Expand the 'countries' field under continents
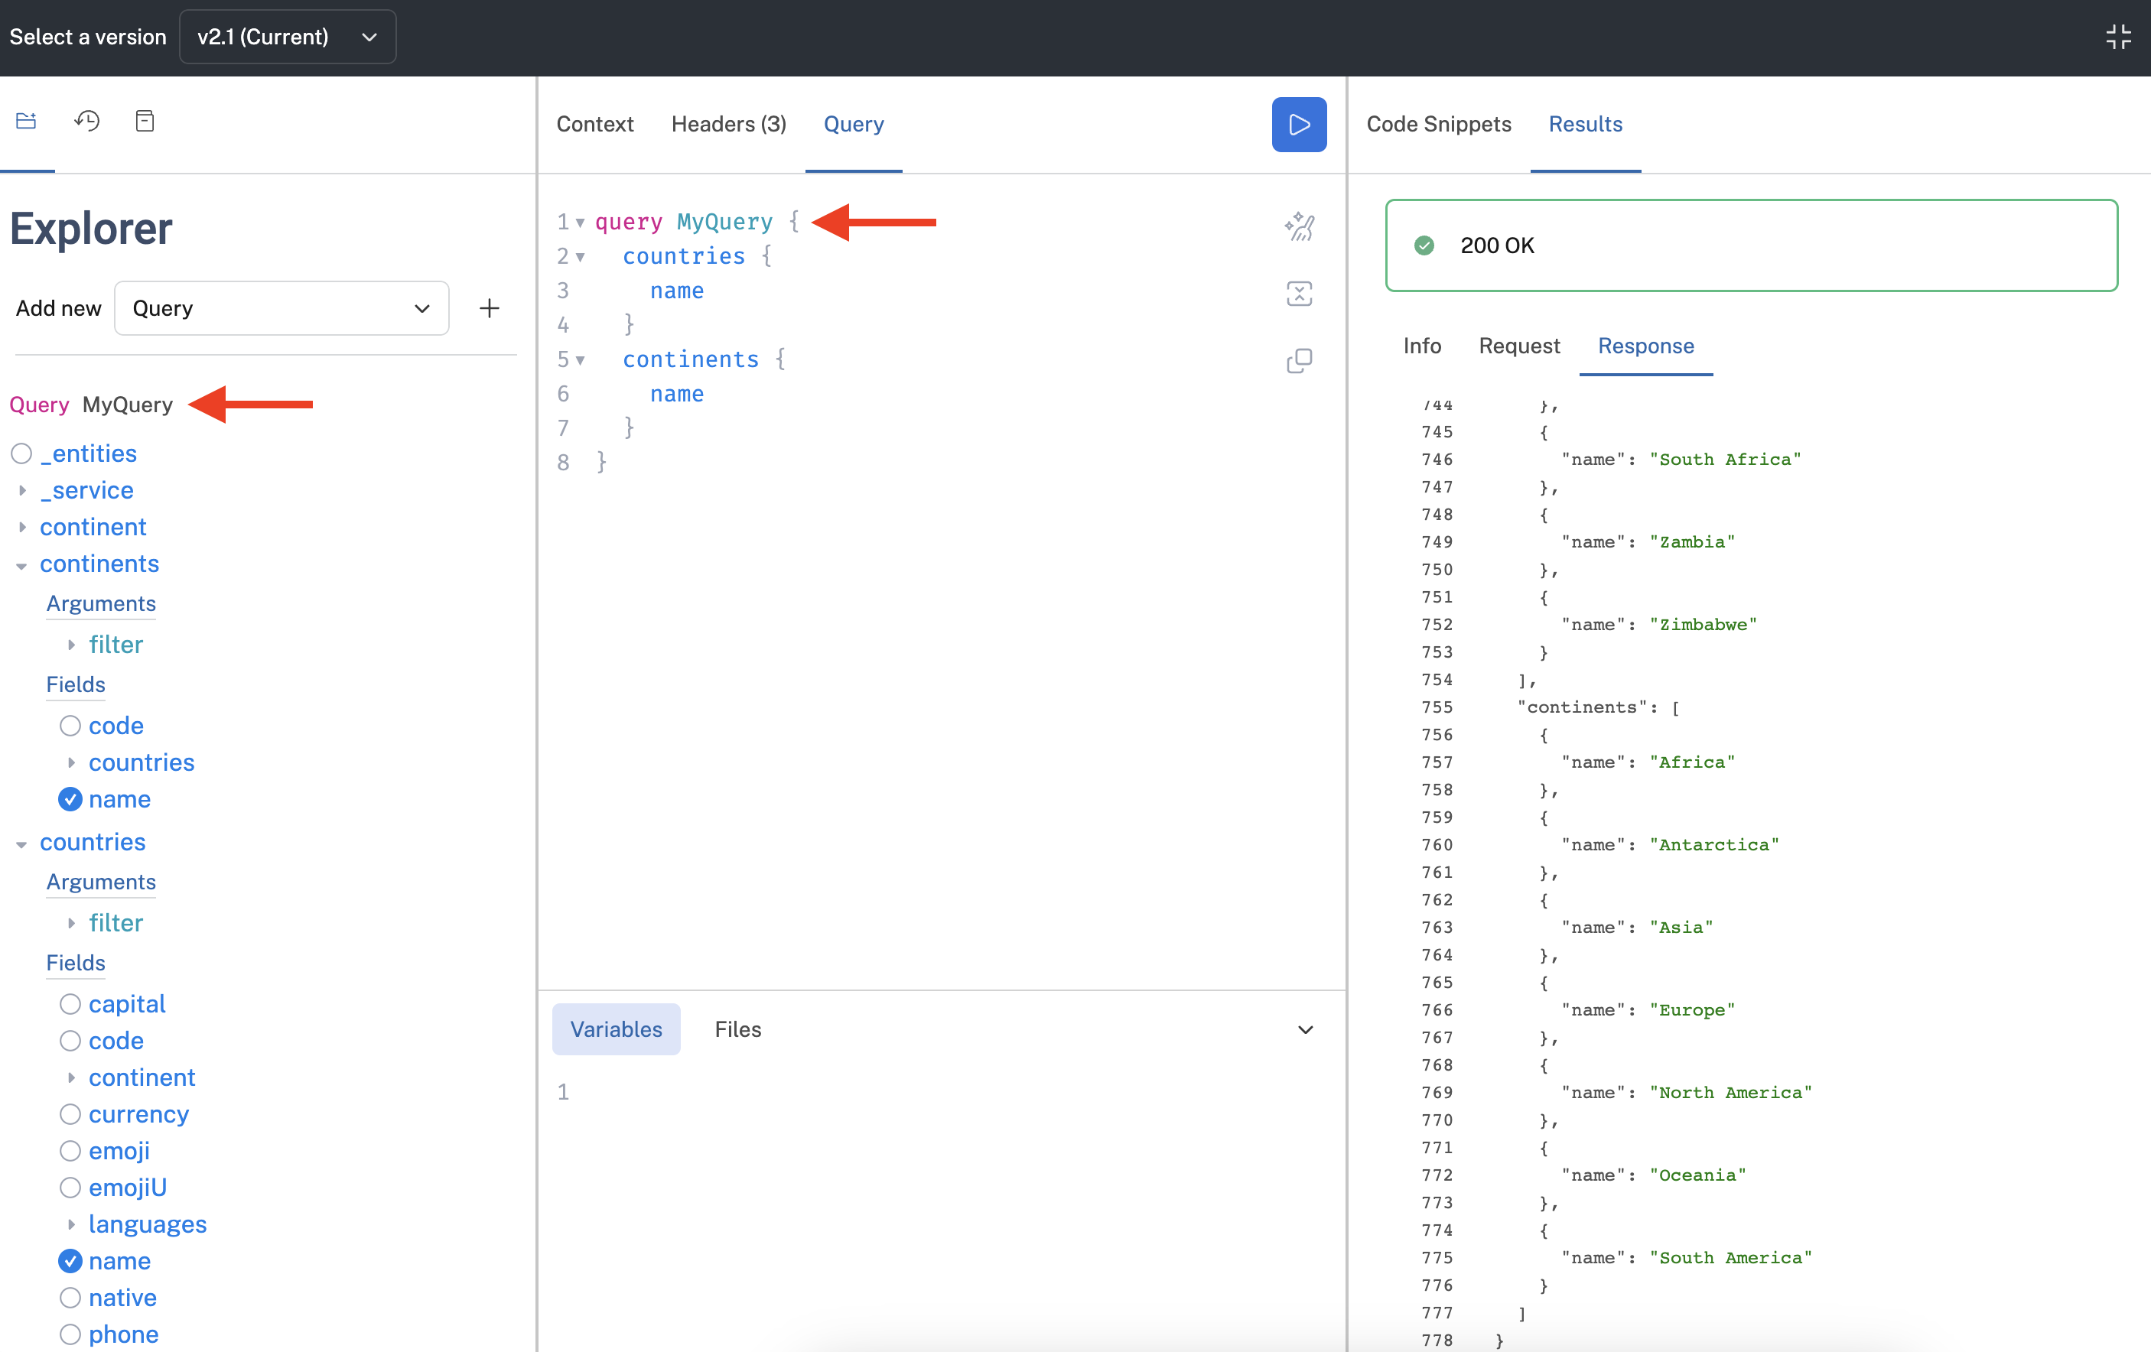Image resolution: width=2151 pixels, height=1352 pixels. coord(70,760)
